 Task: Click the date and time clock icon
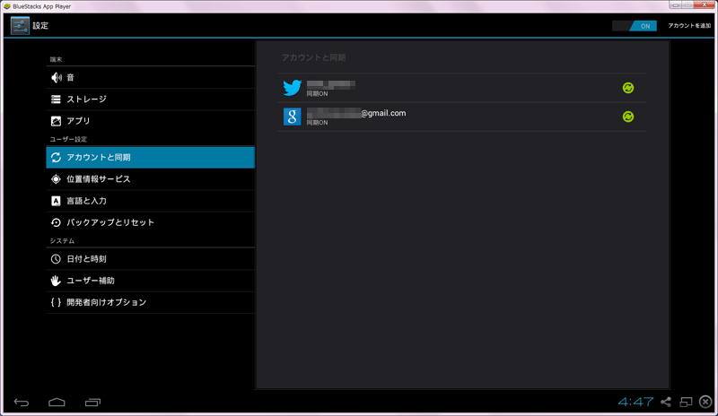(56, 259)
